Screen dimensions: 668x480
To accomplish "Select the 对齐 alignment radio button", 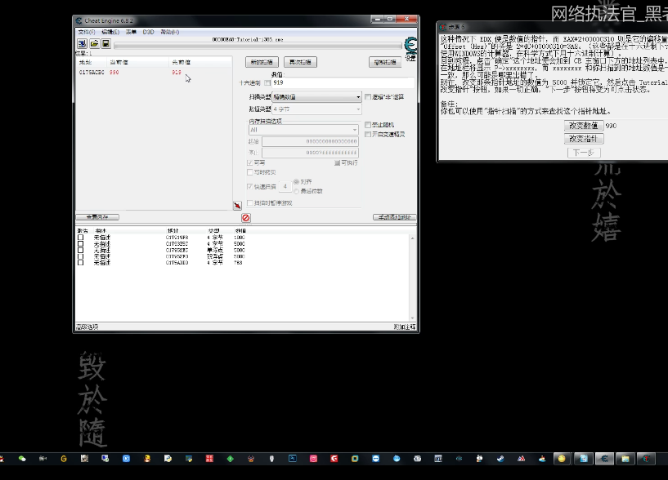I will (297, 182).
